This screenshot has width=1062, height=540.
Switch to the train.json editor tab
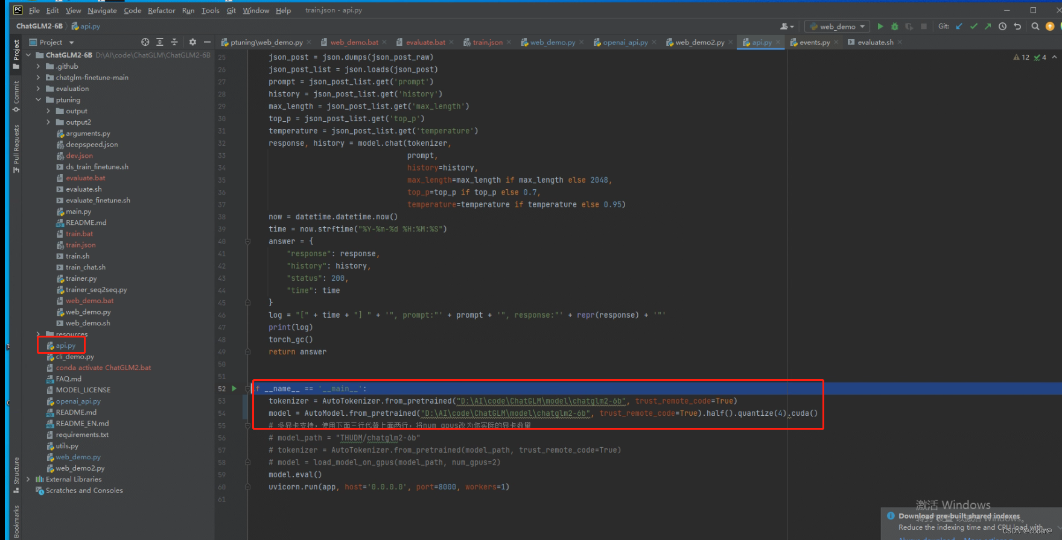488,42
